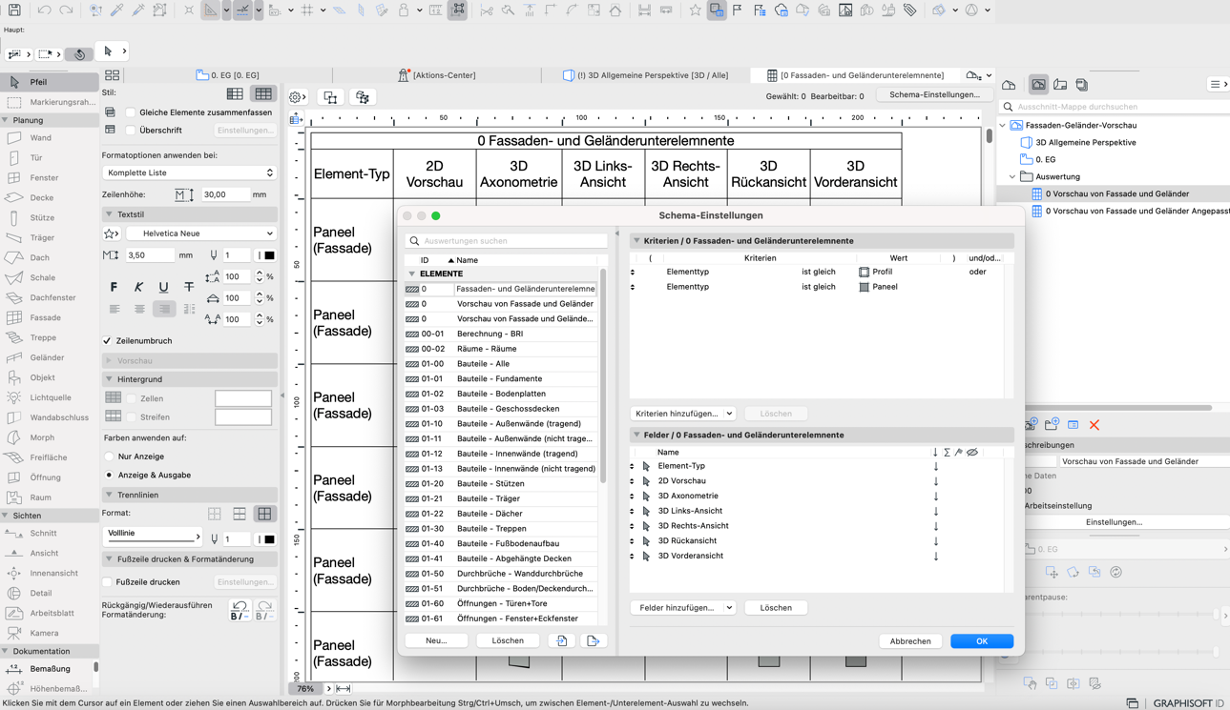Image resolution: width=1230 pixels, height=710 pixels.
Task: Select Anzeige & Ausgabe radio button
Action: click(x=110, y=475)
